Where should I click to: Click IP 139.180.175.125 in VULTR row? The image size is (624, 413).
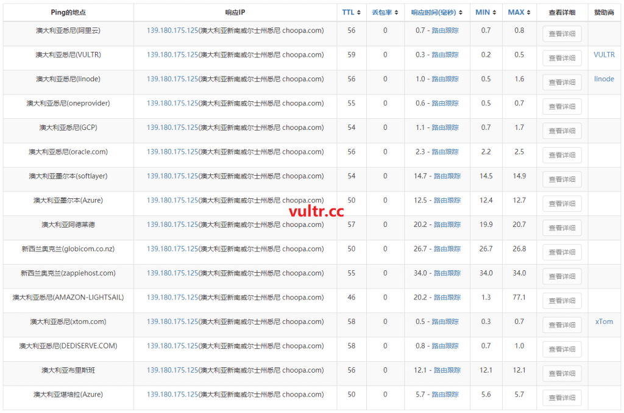(172, 54)
